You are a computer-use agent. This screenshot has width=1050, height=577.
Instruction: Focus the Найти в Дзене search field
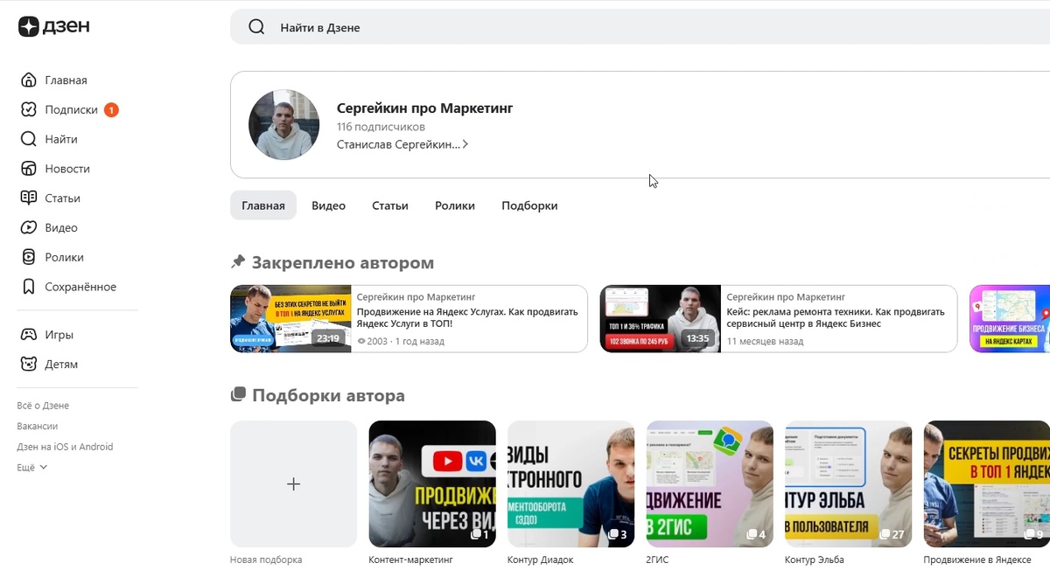click(640, 27)
